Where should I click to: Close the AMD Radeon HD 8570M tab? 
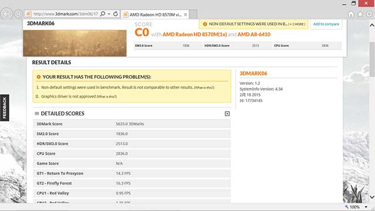click(185, 15)
